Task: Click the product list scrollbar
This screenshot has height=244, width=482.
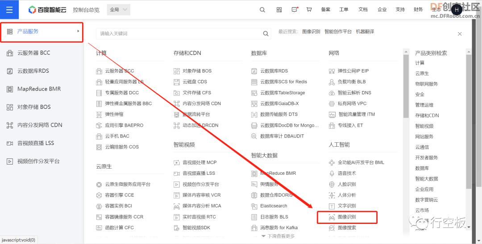Action: 406,86
